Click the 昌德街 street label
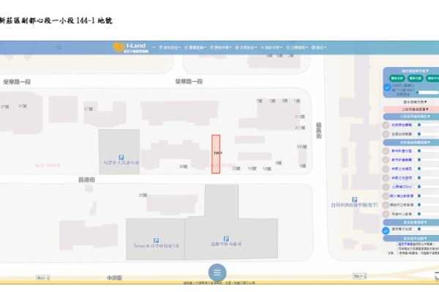Image resolution: width=439 pixels, height=292 pixels. (x=86, y=180)
